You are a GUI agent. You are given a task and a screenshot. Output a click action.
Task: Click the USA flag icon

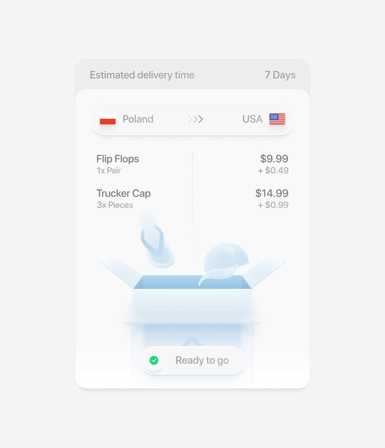[277, 119]
